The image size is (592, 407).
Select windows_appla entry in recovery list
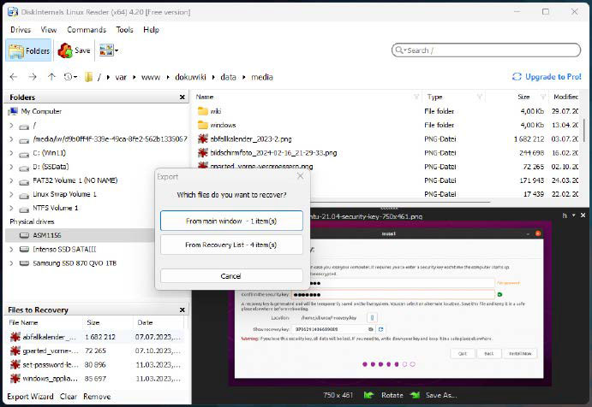(96, 379)
